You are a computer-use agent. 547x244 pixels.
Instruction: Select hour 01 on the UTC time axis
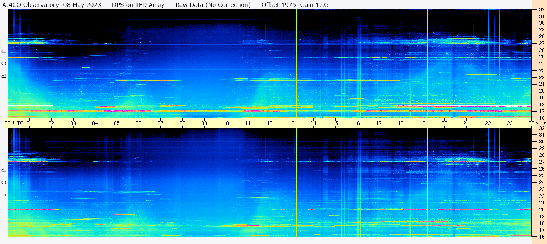(29, 123)
